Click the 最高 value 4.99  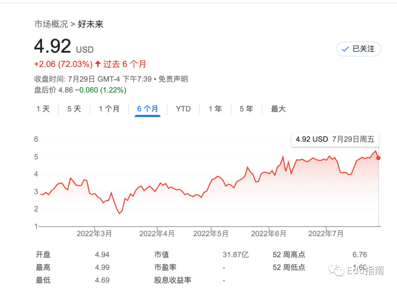102,267
